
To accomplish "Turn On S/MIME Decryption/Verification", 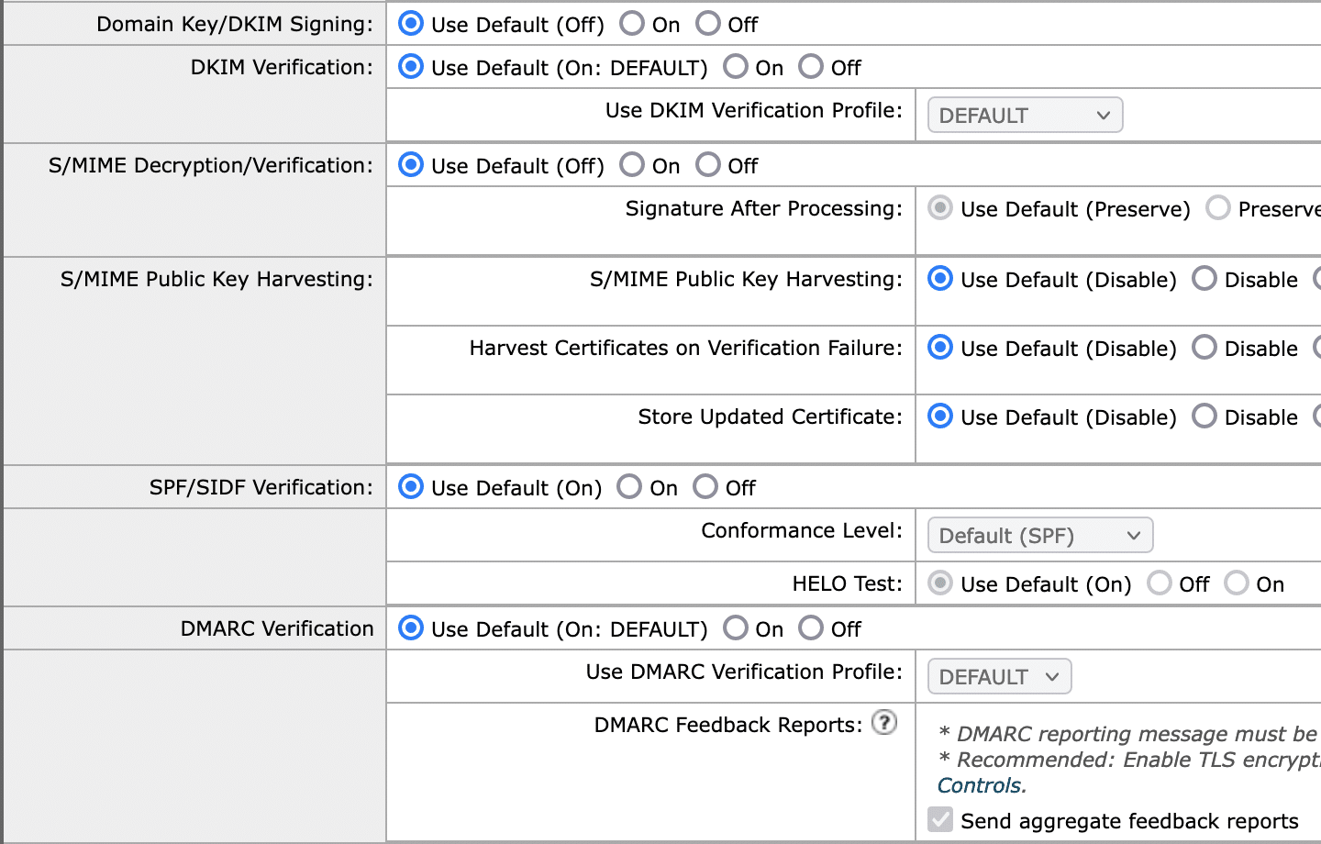I will [x=632, y=164].
